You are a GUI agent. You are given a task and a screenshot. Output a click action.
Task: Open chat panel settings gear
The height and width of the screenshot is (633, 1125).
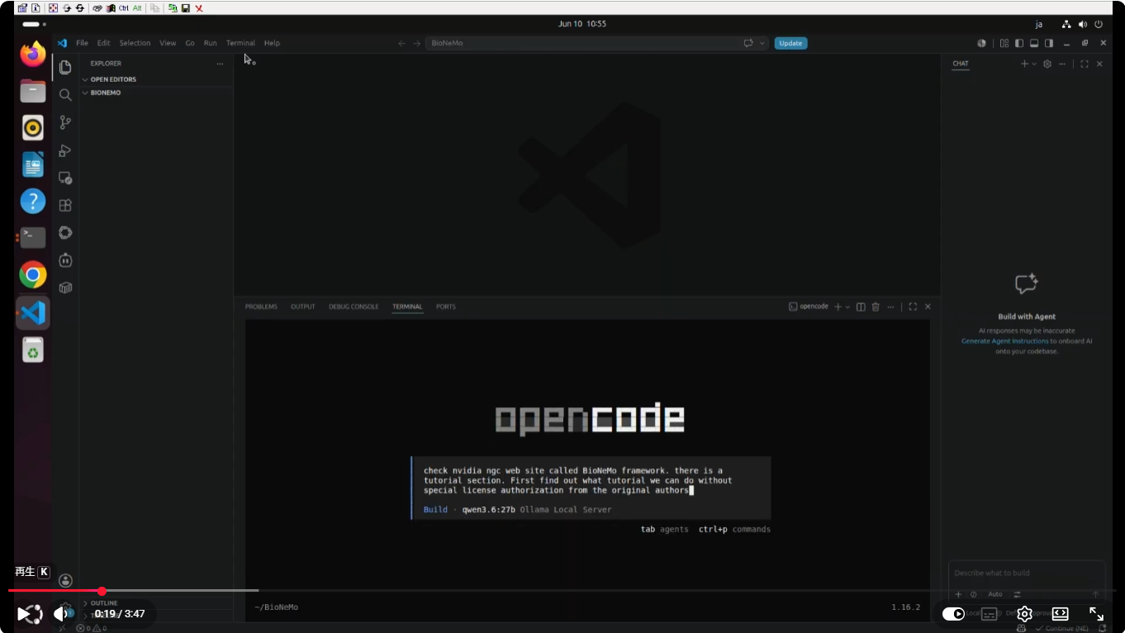pyautogui.click(x=1047, y=64)
